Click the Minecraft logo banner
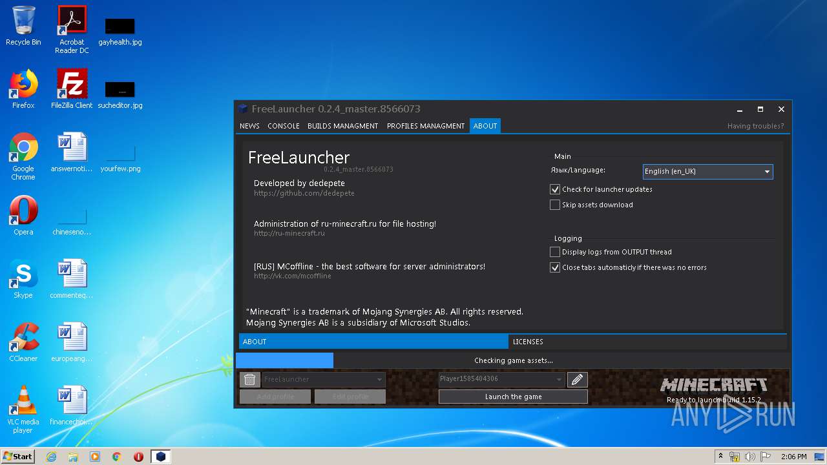827x465 pixels. click(713, 385)
